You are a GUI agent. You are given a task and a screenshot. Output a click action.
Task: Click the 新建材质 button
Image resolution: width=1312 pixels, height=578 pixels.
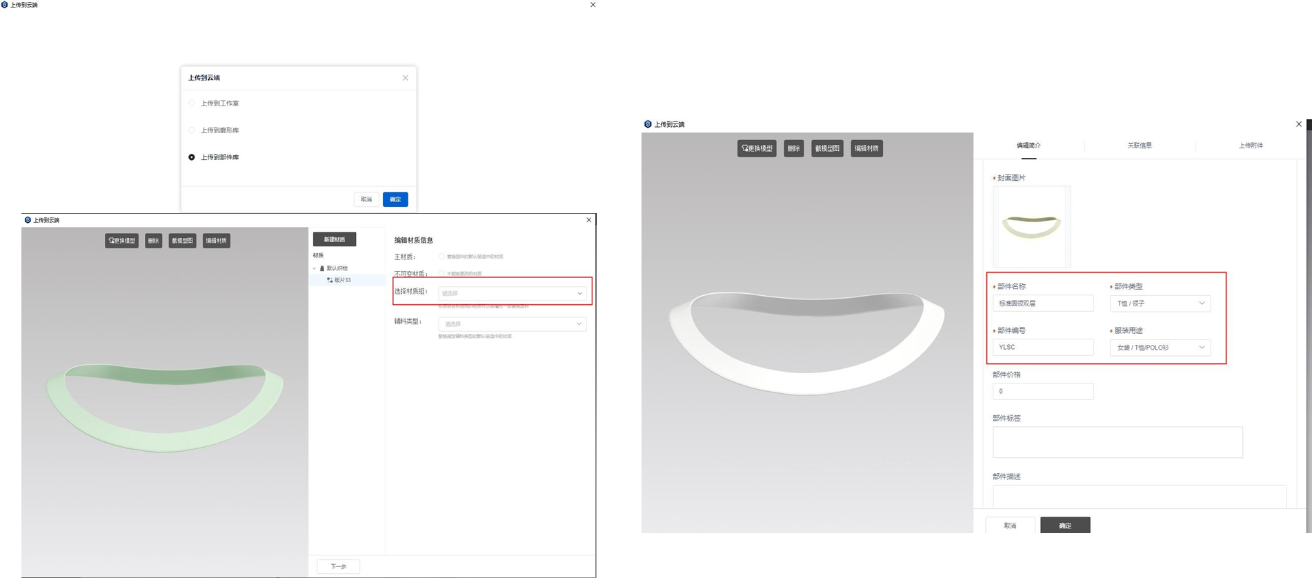pyautogui.click(x=335, y=239)
